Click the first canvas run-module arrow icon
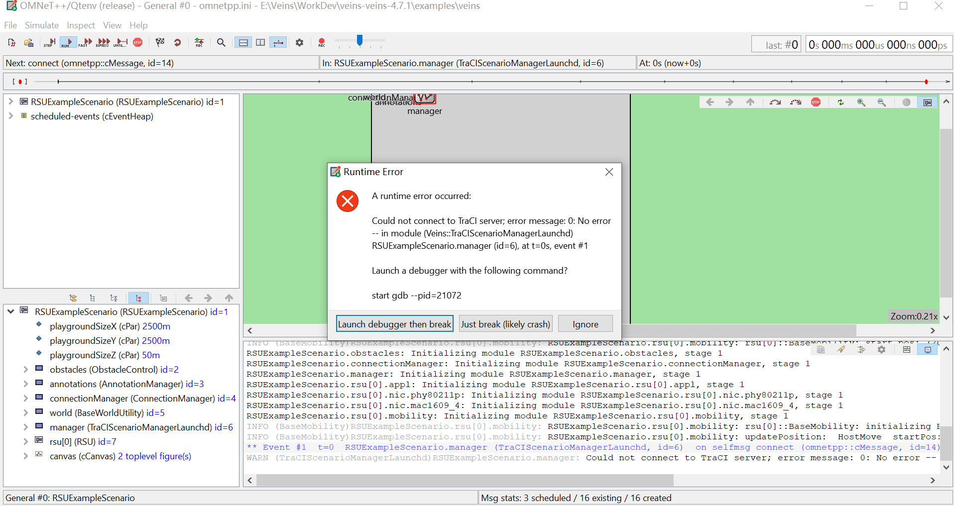Viewport: 954px width, 506px height. pyautogui.click(x=775, y=102)
